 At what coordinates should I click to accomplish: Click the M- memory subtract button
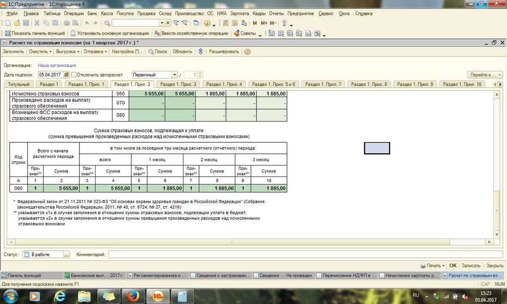(x=273, y=23)
